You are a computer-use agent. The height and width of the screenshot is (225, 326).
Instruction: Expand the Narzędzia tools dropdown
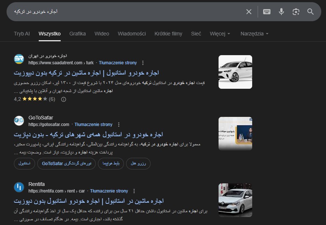click(254, 34)
